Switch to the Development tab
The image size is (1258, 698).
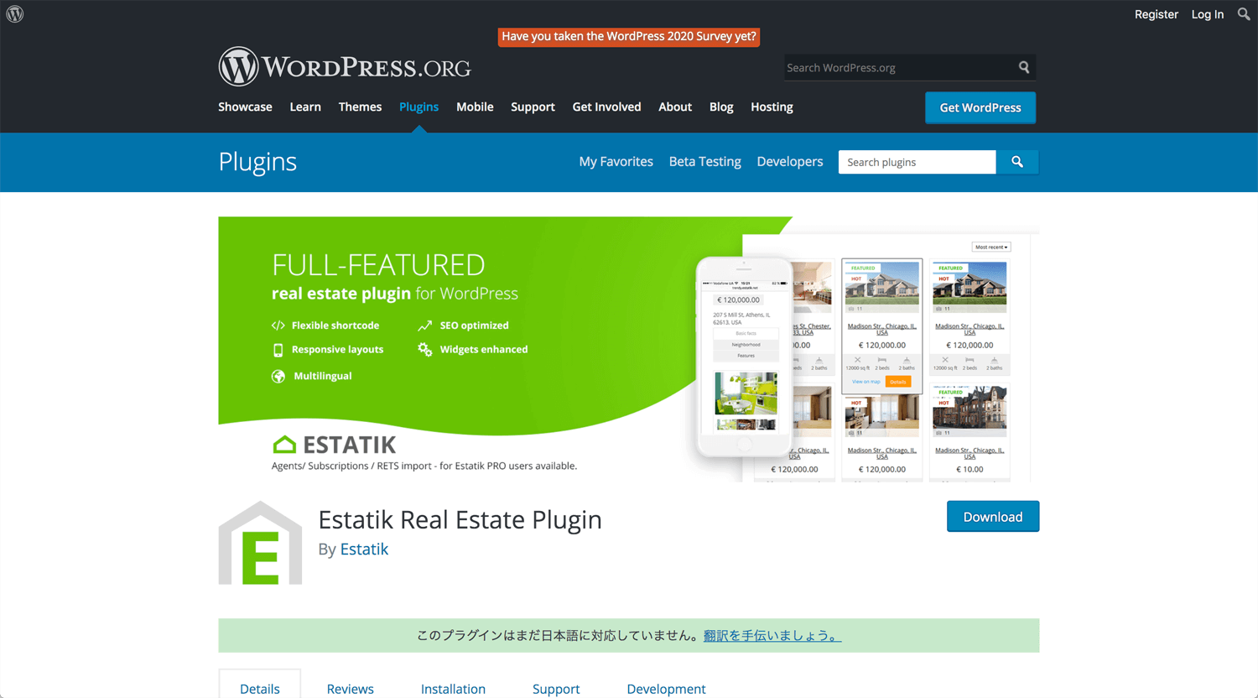point(666,689)
